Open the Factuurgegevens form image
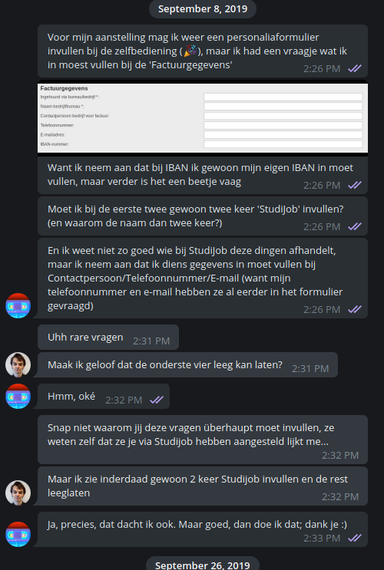The height and width of the screenshot is (570, 384). (203, 118)
